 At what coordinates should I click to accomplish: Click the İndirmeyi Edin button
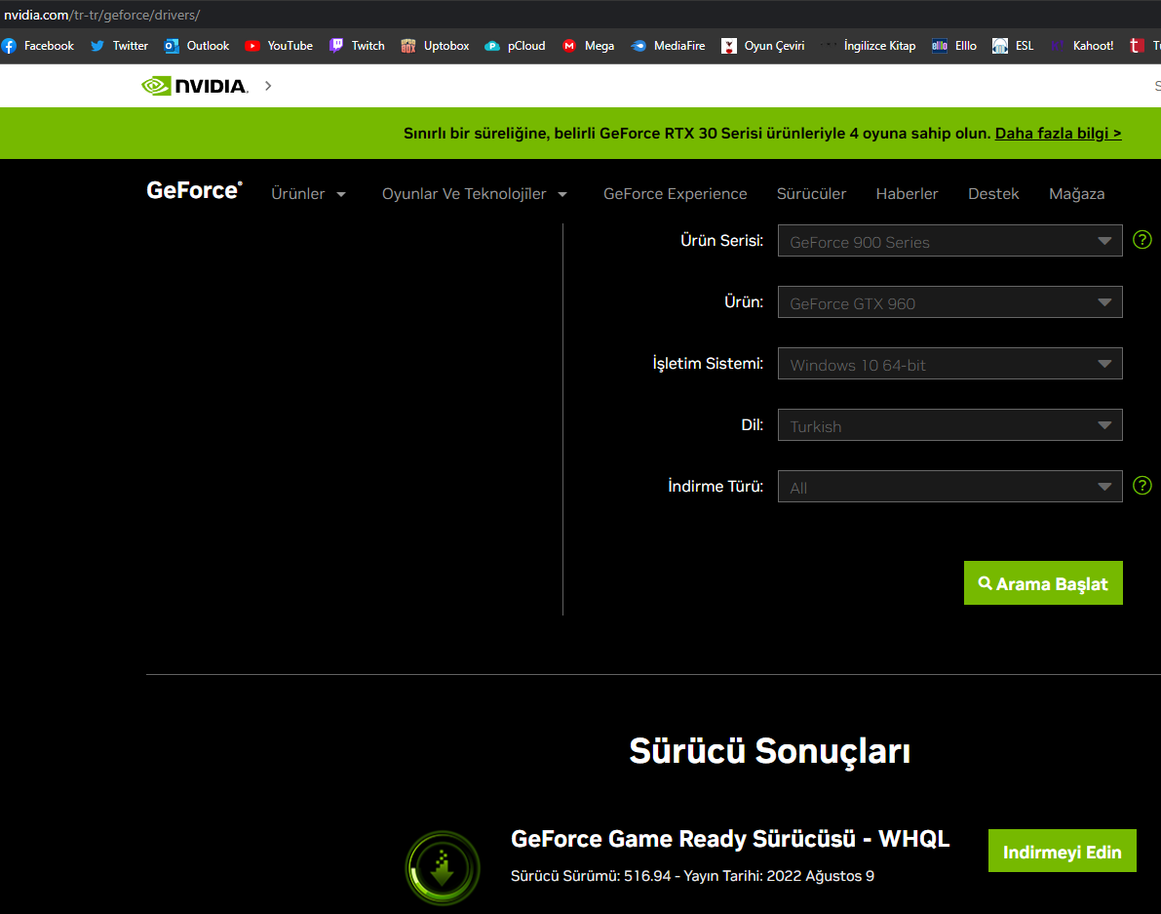pyautogui.click(x=1063, y=851)
